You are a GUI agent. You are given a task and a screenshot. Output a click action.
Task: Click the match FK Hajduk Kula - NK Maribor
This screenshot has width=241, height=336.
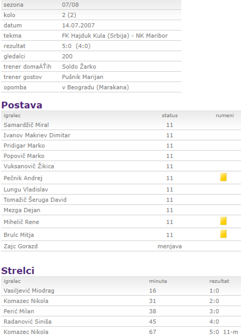coord(115,36)
